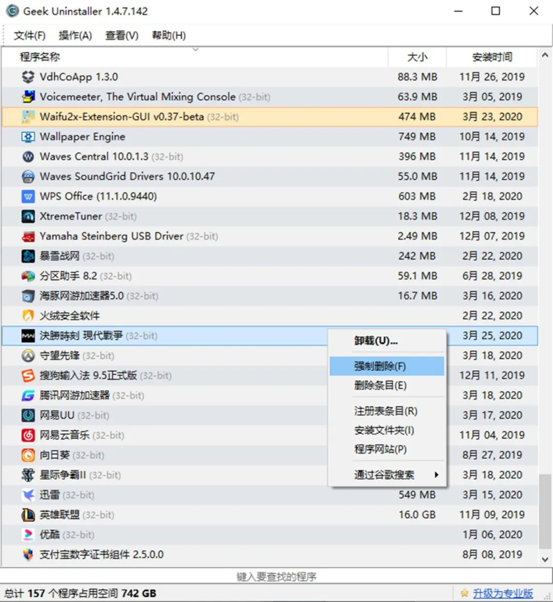Click the vertical scrollbar thumb
Image resolution: width=553 pixels, height=602 pixels.
(545, 512)
